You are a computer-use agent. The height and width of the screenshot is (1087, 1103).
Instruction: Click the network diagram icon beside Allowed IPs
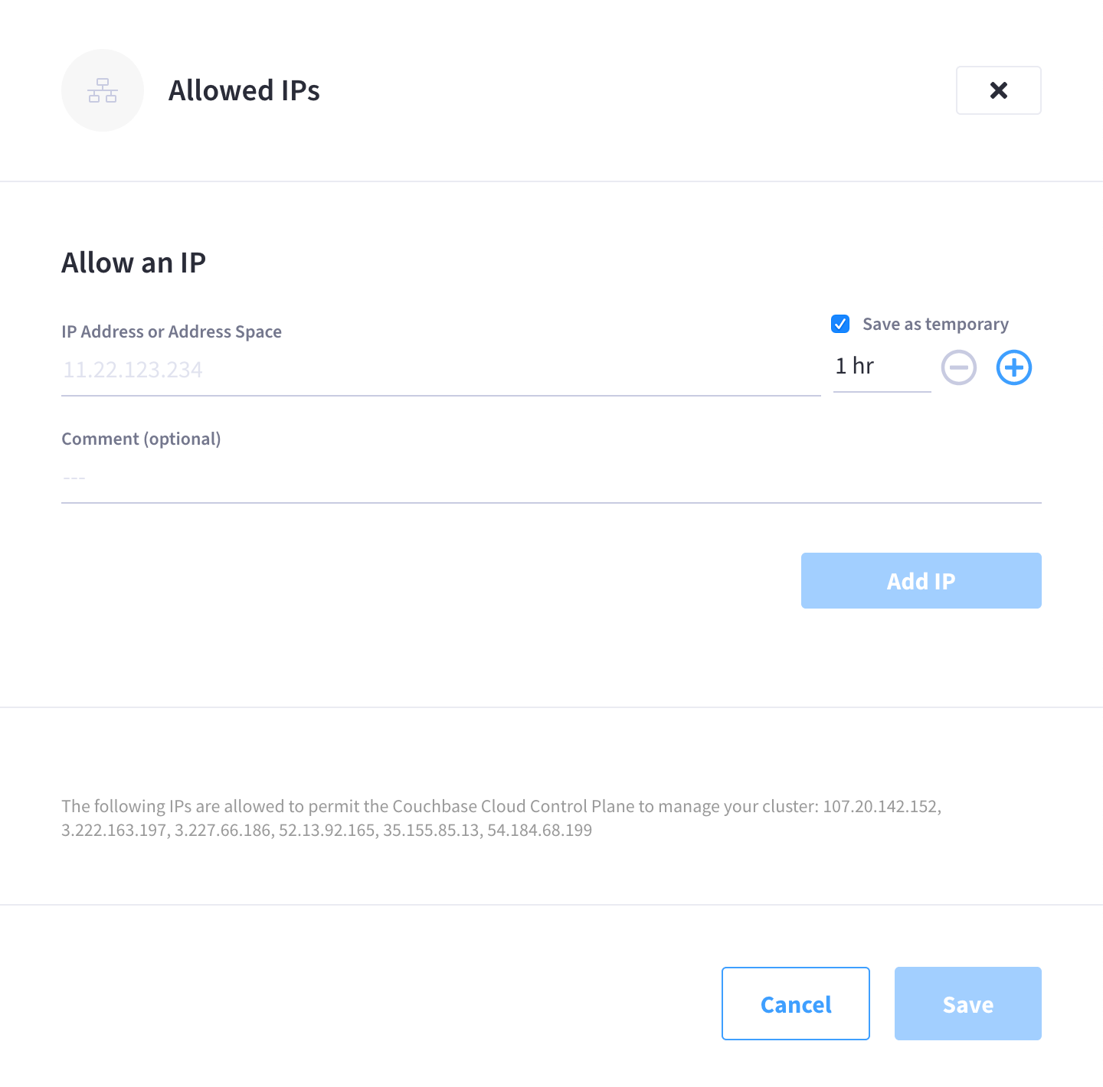(x=103, y=90)
